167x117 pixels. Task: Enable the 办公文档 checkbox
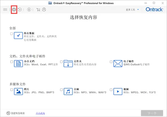(x=12, y=62)
